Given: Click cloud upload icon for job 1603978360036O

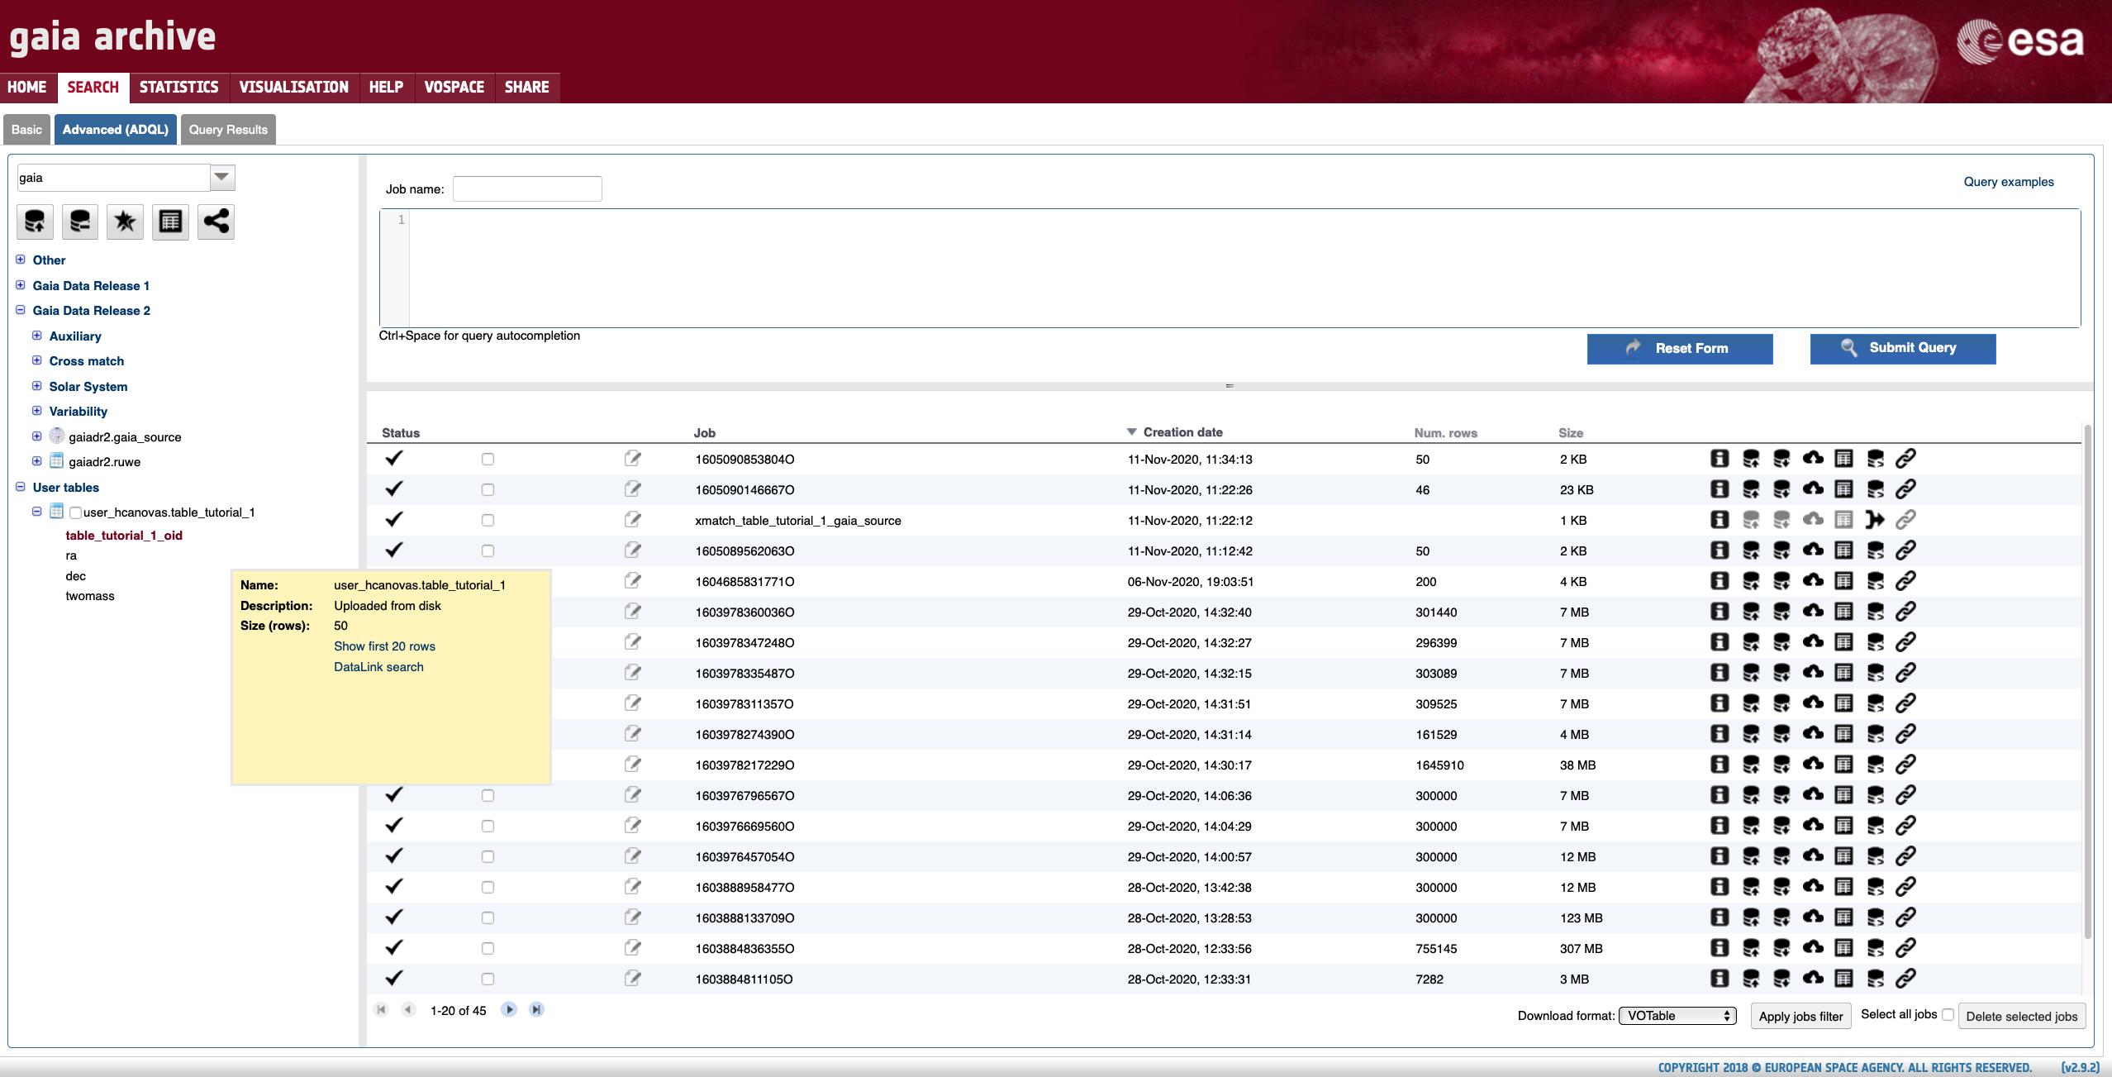Looking at the screenshot, I should 1813,612.
